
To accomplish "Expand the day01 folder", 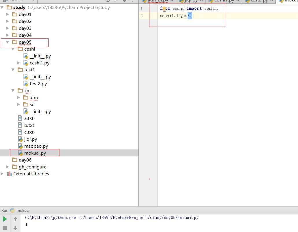I will pyautogui.click(x=8, y=14).
